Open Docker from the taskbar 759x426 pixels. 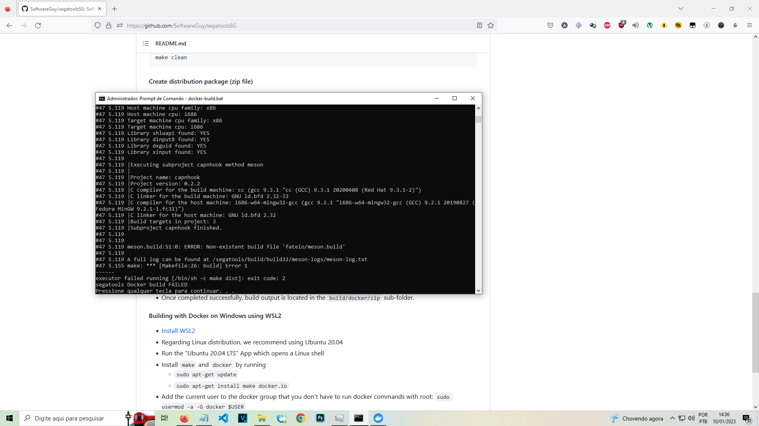click(x=378, y=418)
